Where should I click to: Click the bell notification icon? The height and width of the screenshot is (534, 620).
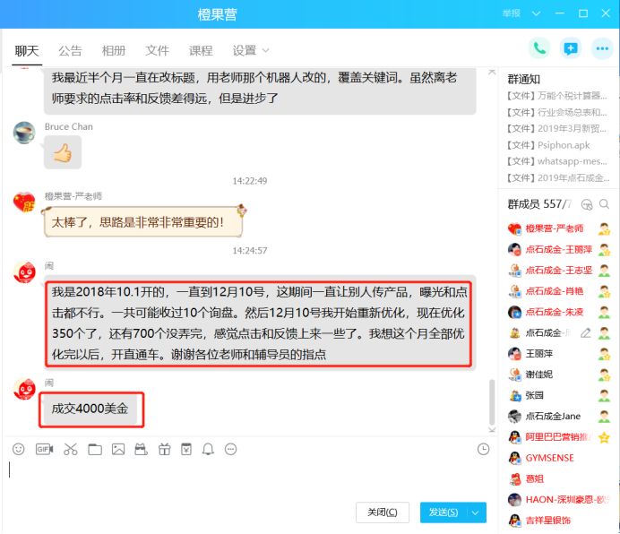[x=209, y=449]
